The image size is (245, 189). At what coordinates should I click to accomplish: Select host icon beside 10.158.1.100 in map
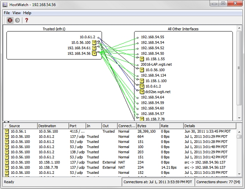tap(142, 81)
